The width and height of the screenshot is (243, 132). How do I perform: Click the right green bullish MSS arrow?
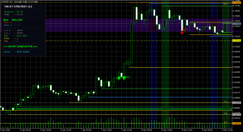tap(124, 78)
